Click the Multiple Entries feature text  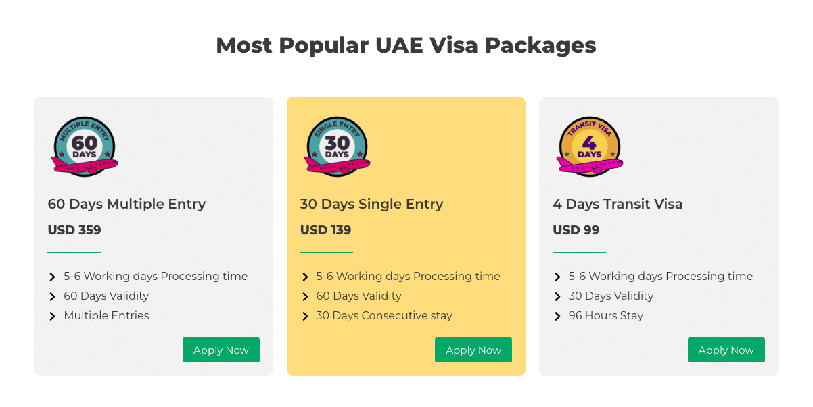[x=106, y=315]
